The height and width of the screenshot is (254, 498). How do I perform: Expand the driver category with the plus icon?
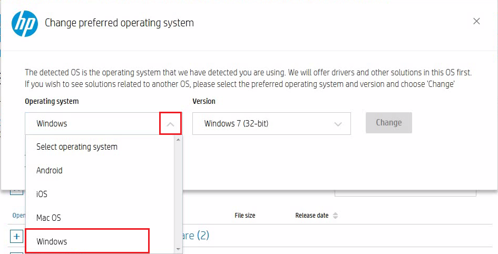[x=17, y=237]
